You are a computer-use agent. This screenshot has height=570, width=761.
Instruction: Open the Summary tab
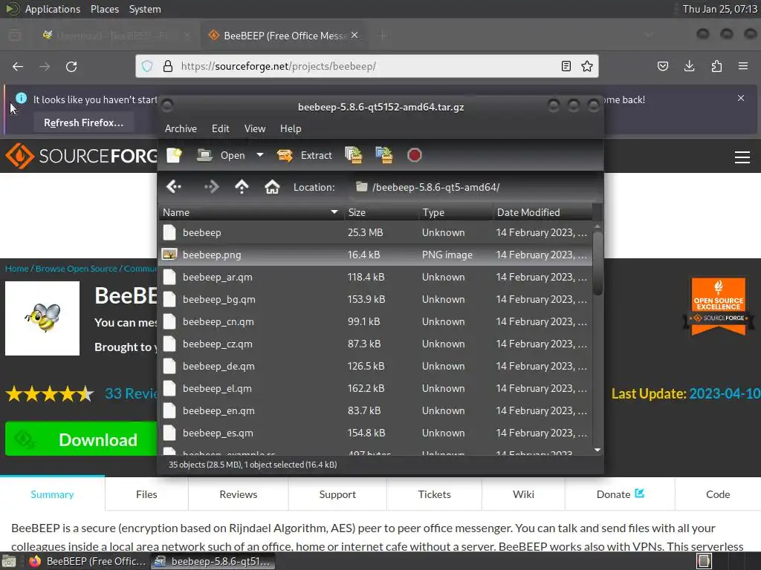(52, 494)
